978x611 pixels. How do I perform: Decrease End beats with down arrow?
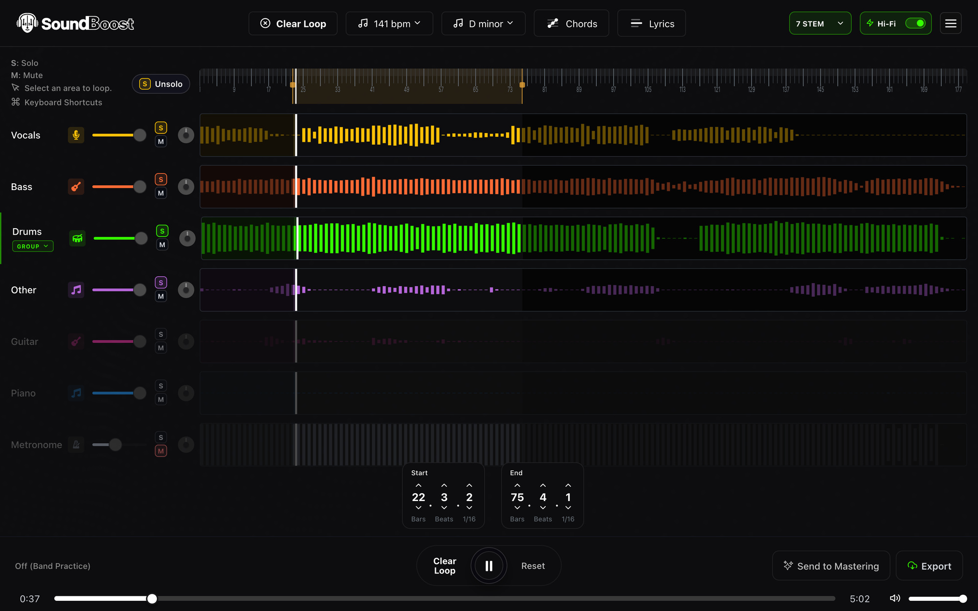543,508
